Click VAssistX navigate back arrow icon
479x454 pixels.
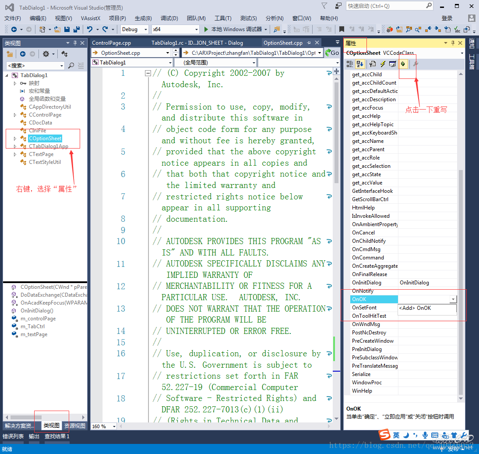click(x=428, y=29)
